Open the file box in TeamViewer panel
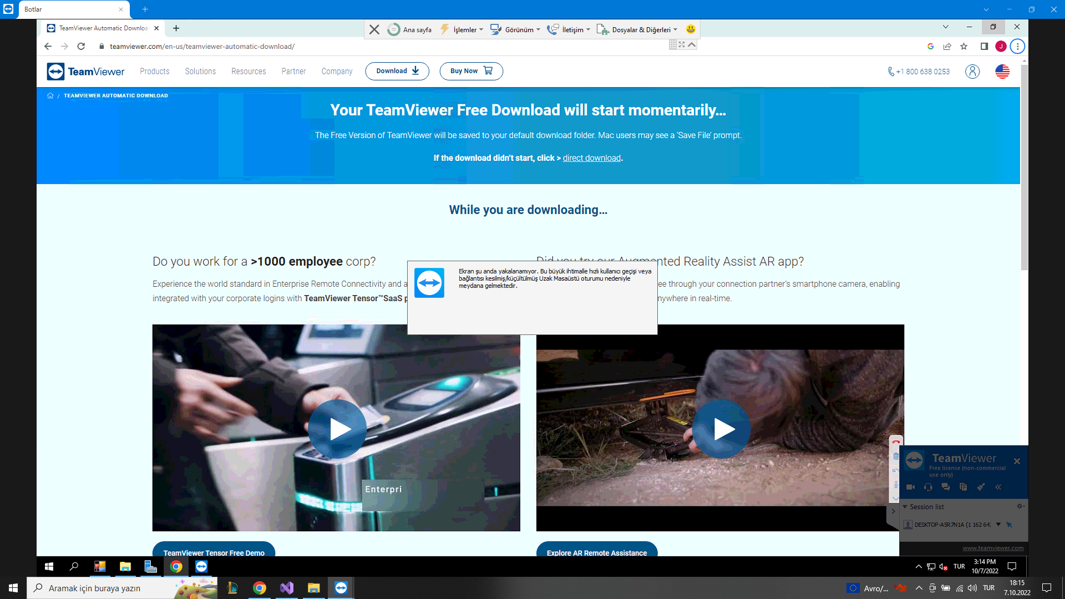 pyautogui.click(x=963, y=487)
